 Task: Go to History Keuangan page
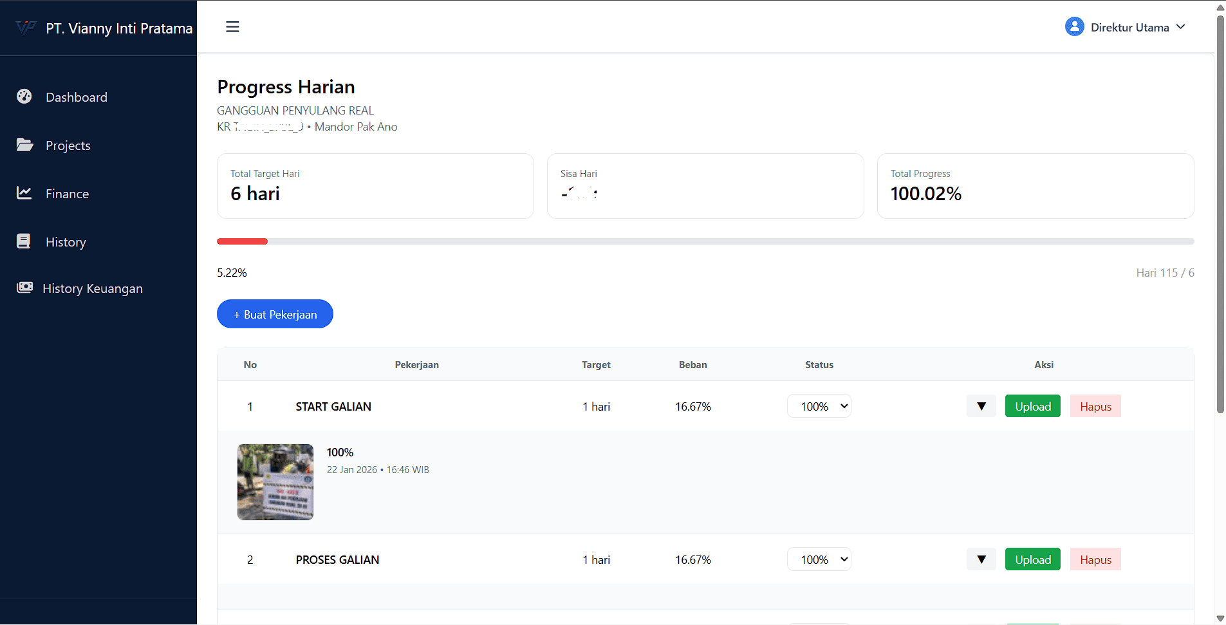click(x=92, y=288)
